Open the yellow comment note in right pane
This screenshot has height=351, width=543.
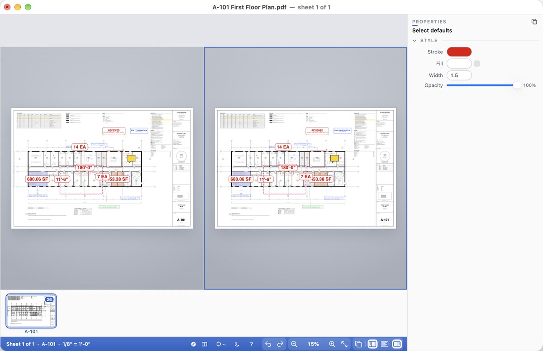coord(334,158)
